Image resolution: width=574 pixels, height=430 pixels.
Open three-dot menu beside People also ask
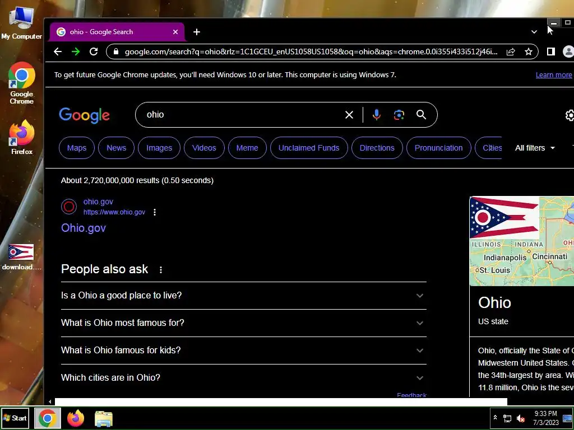pos(161,270)
